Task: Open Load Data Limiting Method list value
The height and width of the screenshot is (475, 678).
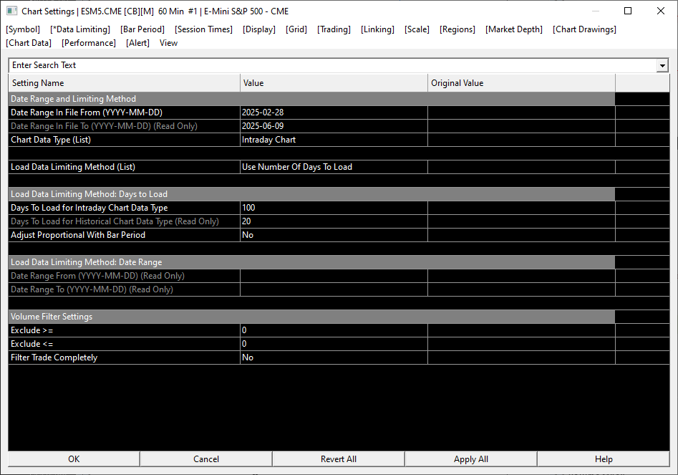Action: pos(334,167)
